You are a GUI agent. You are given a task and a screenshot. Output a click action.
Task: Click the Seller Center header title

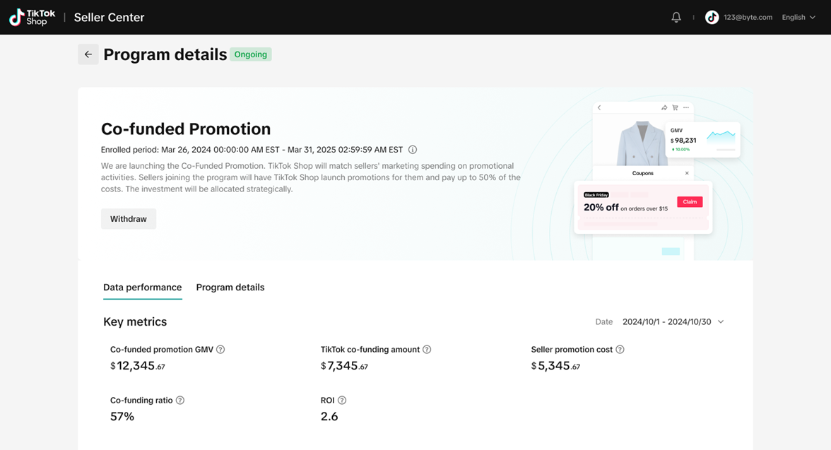109,18
